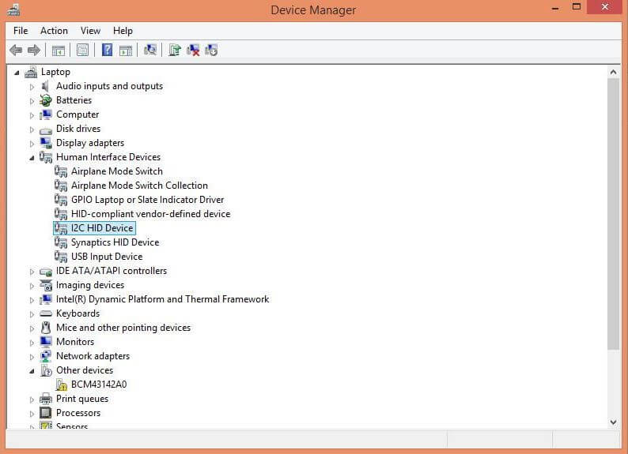Image resolution: width=628 pixels, height=454 pixels.
Task: Open the Properties toolbar icon
Action: 82,51
